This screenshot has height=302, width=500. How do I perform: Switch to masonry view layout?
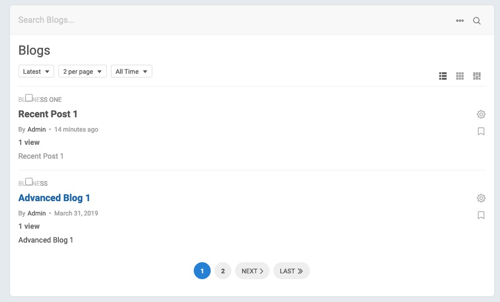pyautogui.click(x=477, y=76)
